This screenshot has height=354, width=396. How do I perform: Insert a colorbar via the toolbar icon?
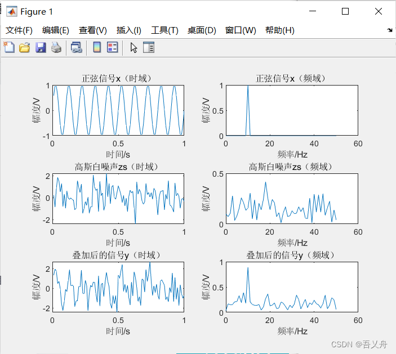pos(97,47)
